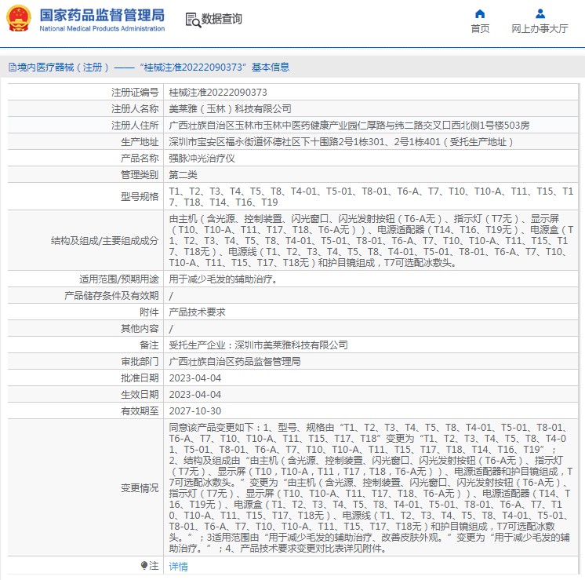Click the 基本信息 page heading
Viewport: 585px width, 580px height.
pyautogui.click(x=271, y=67)
